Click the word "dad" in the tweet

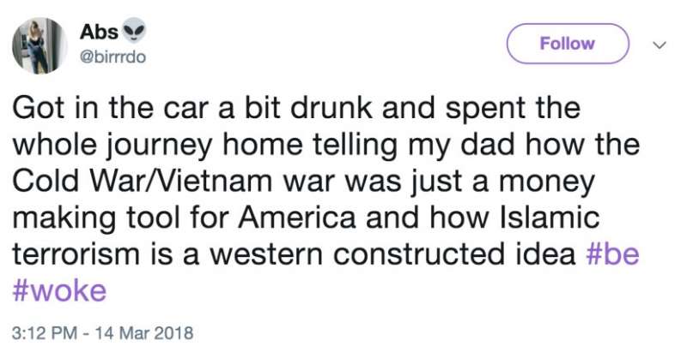(489, 147)
